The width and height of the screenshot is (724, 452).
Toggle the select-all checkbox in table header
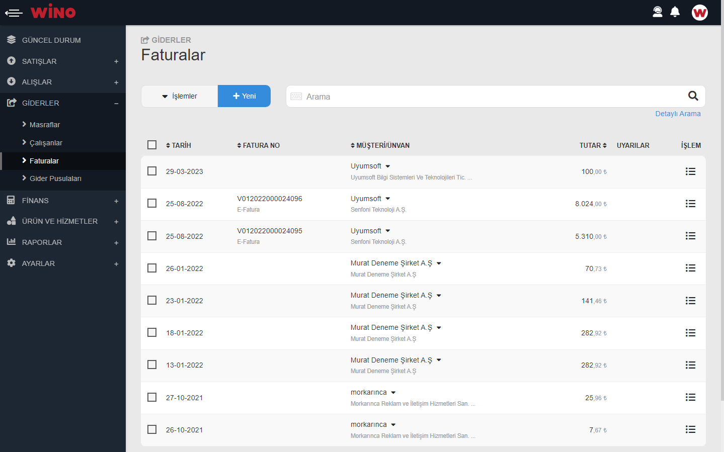tap(152, 145)
